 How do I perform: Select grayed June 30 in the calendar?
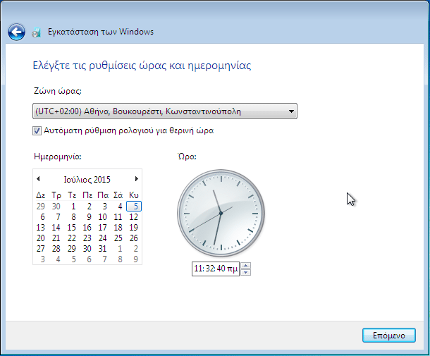56,207
